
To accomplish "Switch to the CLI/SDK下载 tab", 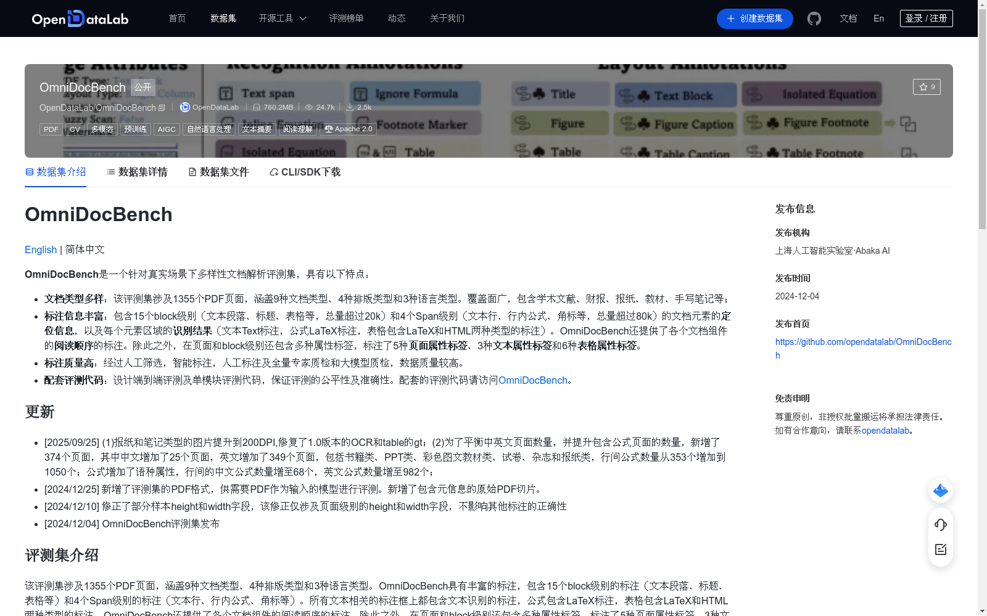I will click(305, 172).
